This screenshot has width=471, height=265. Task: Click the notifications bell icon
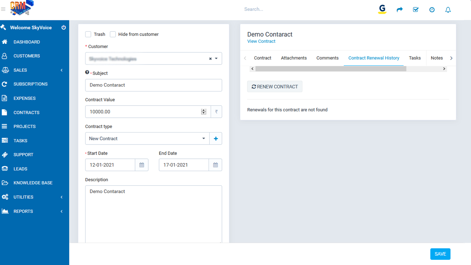448,10
